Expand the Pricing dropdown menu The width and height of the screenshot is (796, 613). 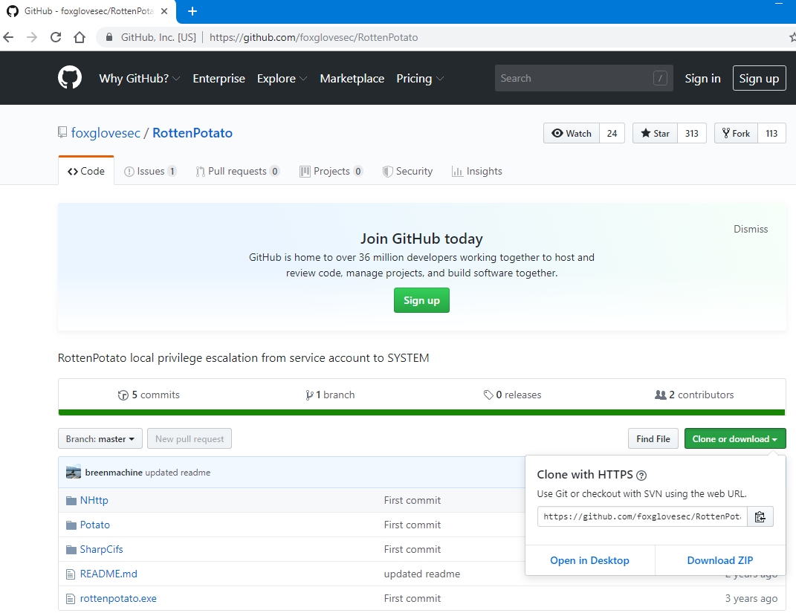coord(420,78)
